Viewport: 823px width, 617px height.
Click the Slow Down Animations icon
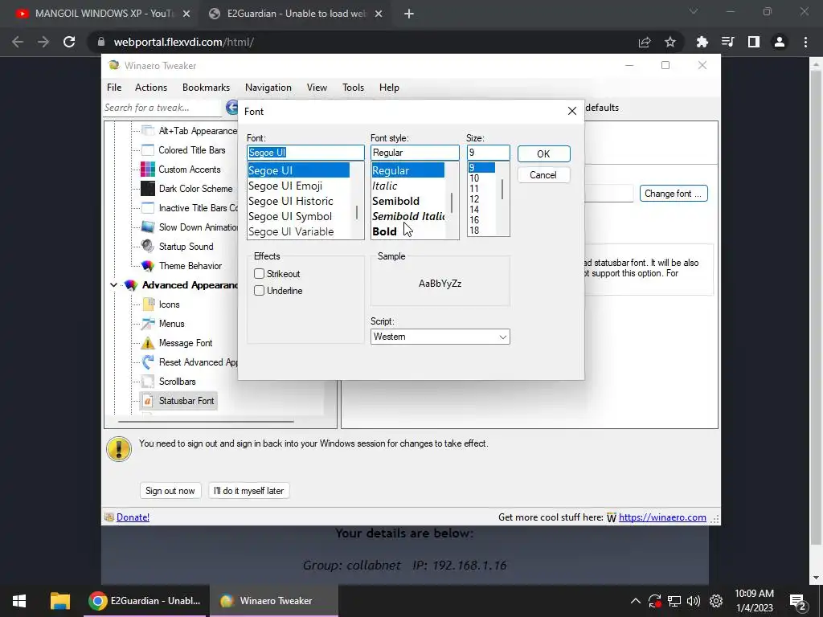coord(148,227)
